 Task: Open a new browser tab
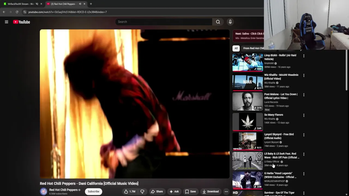(x=91, y=4)
